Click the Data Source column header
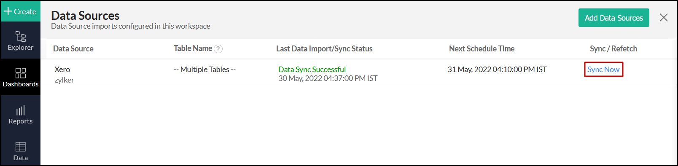 73,49
